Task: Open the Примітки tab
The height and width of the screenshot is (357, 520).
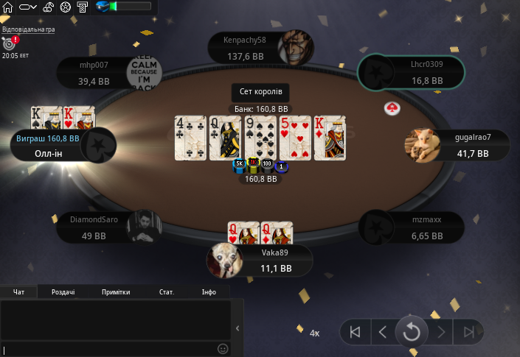Action: [116, 292]
